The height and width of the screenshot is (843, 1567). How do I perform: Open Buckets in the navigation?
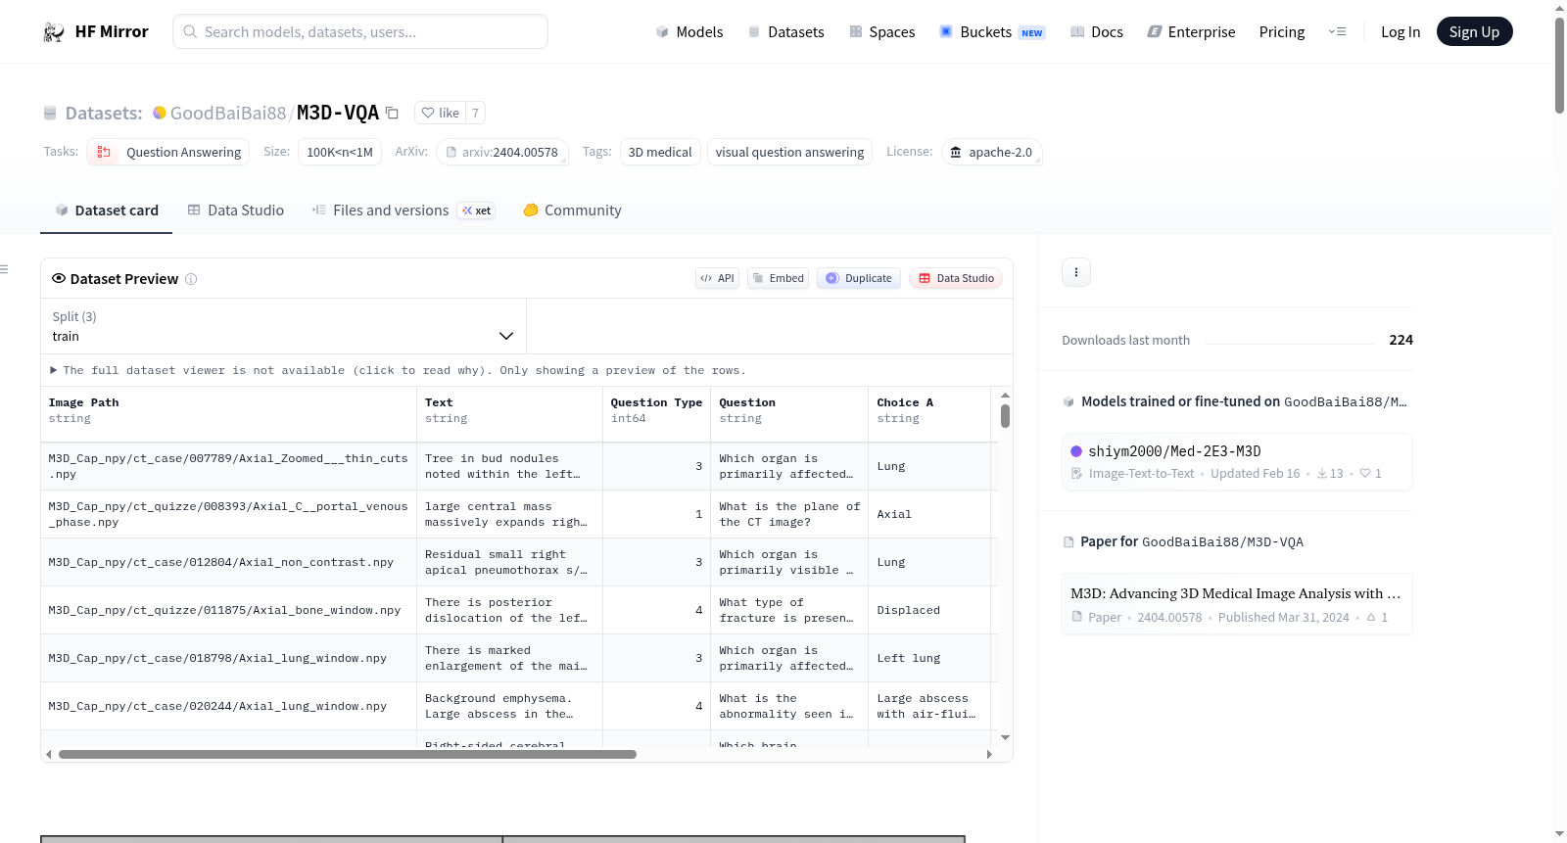(x=992, y=32)
